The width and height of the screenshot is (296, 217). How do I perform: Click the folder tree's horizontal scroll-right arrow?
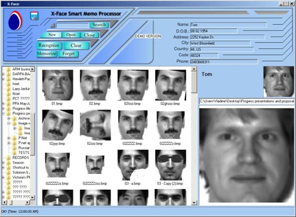[28, 202]
